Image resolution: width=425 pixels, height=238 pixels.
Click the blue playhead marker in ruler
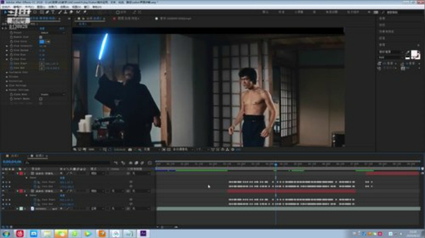click(276, 164)
